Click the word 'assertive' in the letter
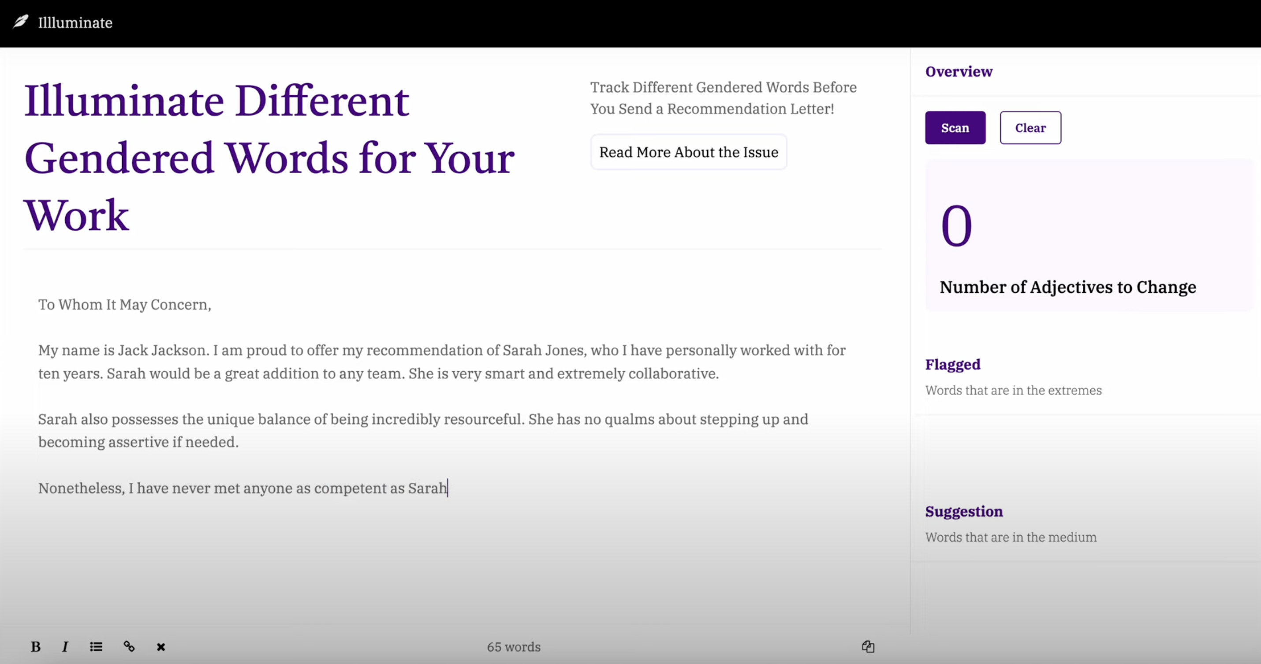Image resolution: width=1261 pixels, height=664 pixels. pos(138,442)
